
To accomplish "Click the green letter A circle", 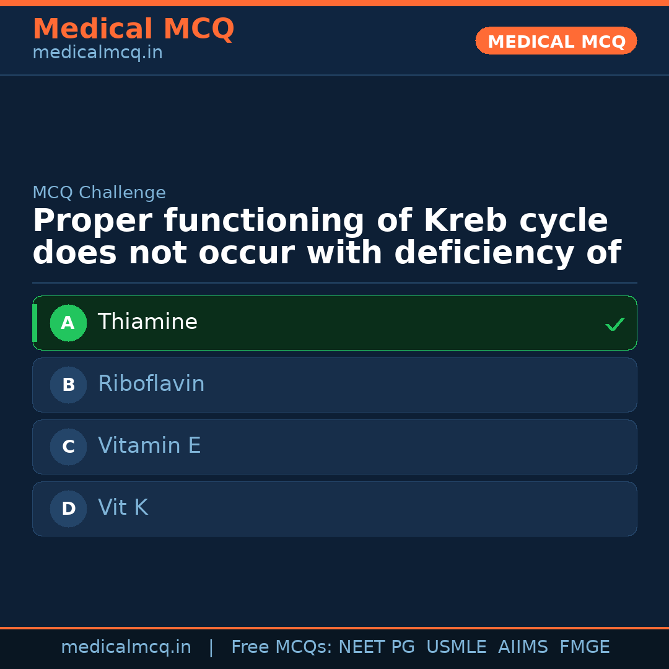I will pyautogui.click(x=68, y=323).
